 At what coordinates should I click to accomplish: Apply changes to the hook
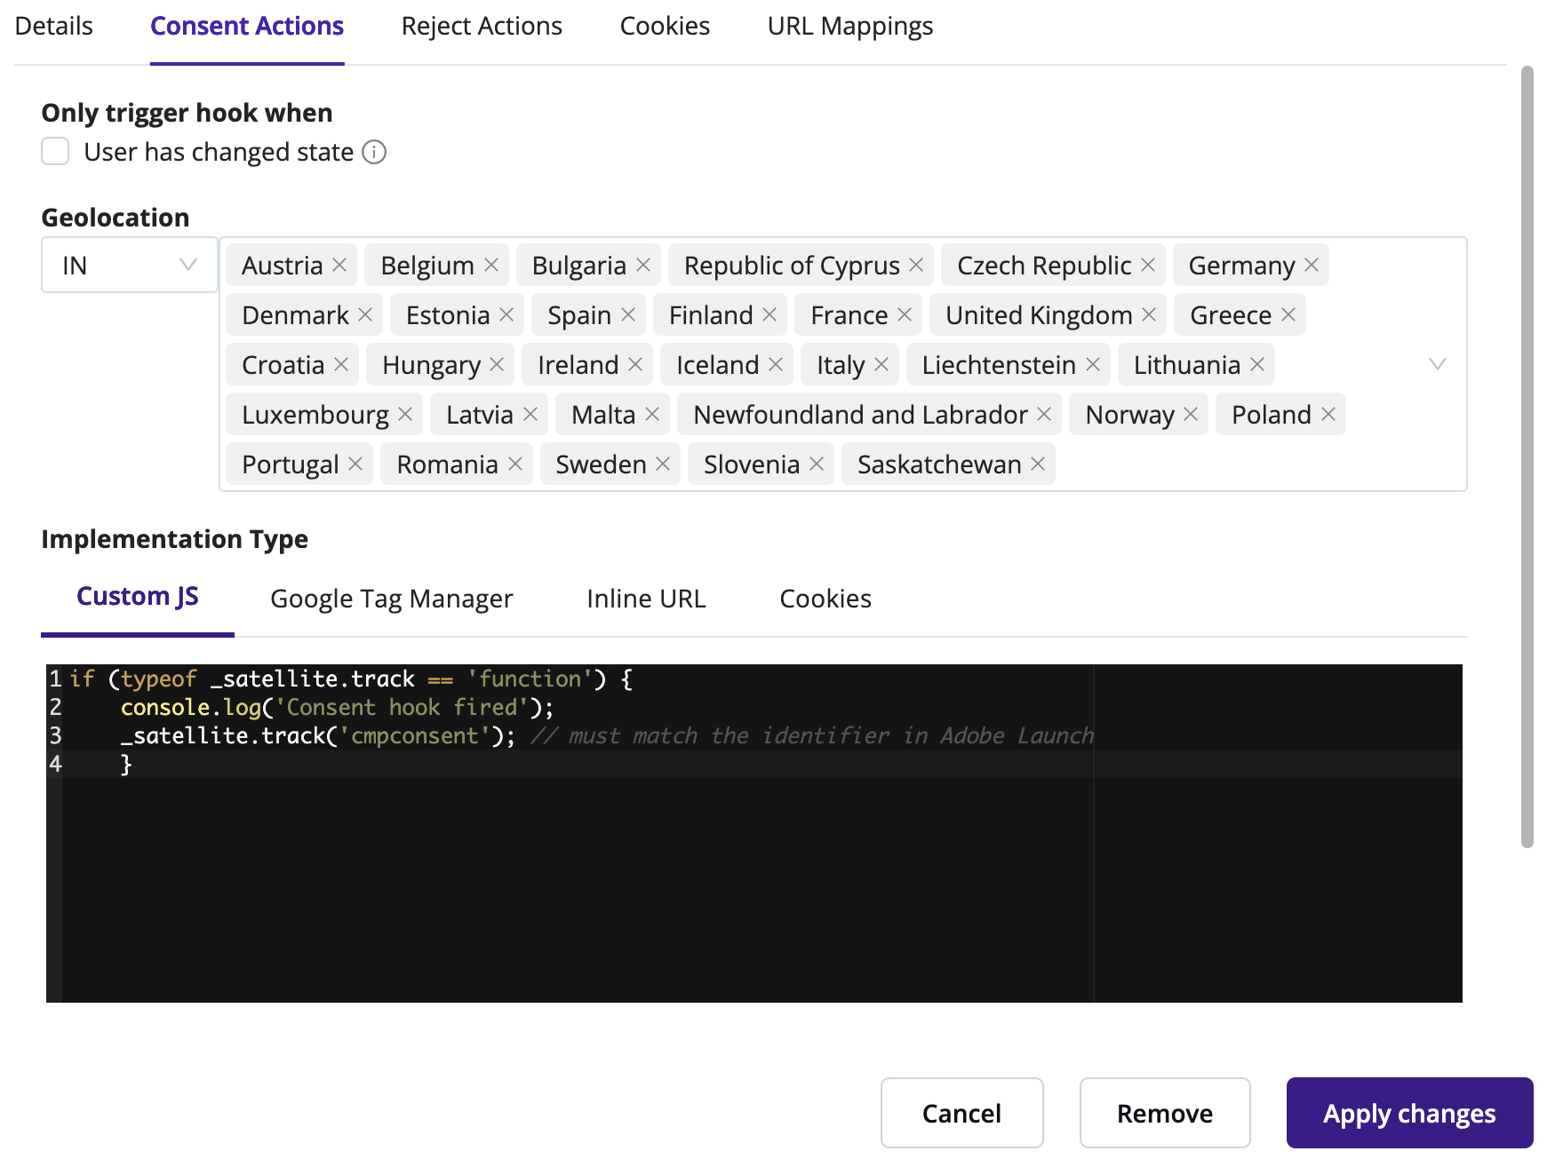(1409, 1113)
